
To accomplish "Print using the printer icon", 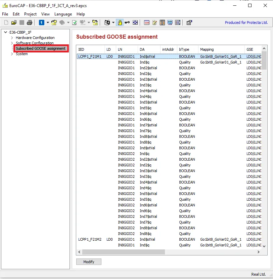I will pyautogui.click(x=30, y=23).
